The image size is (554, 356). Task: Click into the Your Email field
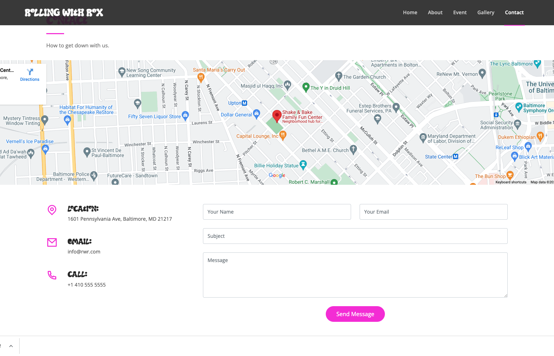[x=433, y=212]
